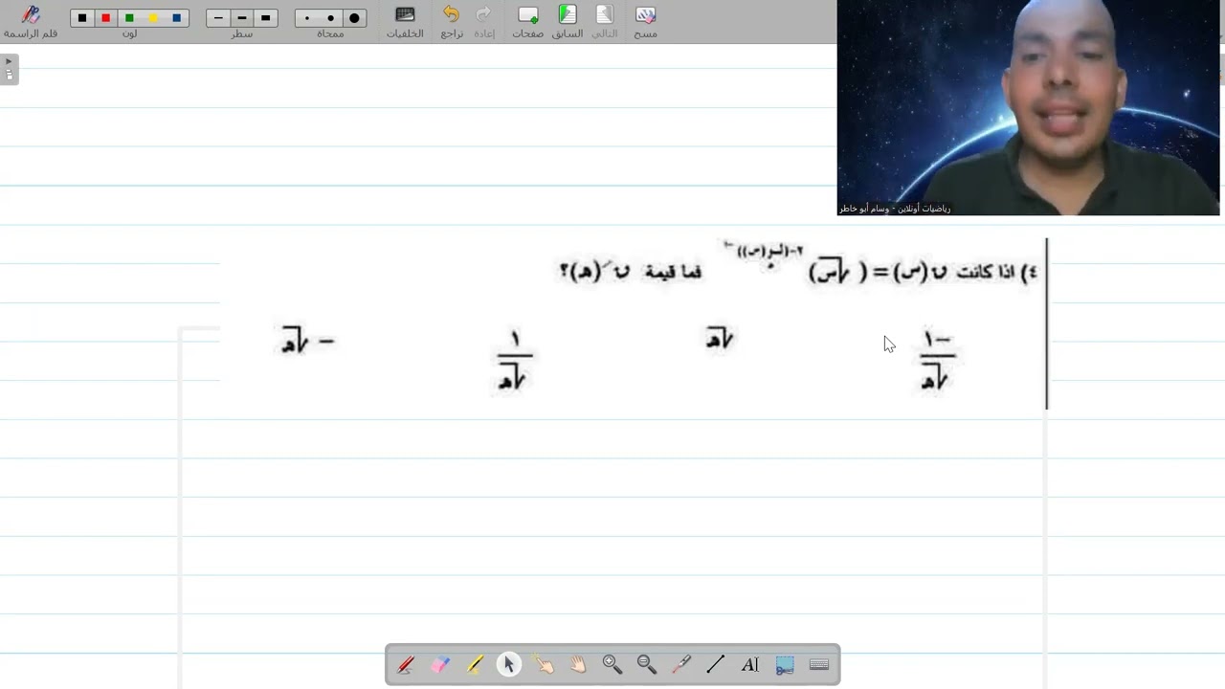The image size is (1225, 689).
Task: Click the إعادة redo arrow
Action: [x=484, y=21]
